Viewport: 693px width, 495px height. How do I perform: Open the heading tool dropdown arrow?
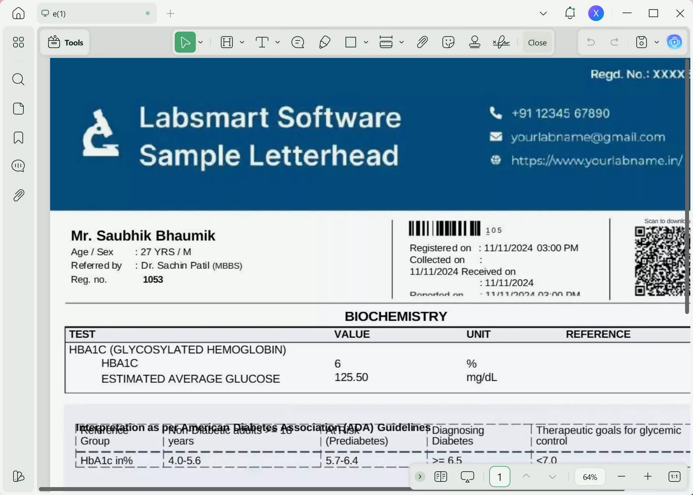click(x=242, y=42)
